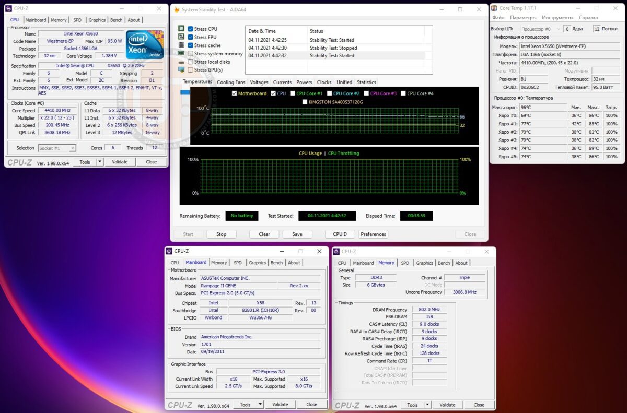Click the processor chip icon beside Stress CPU

[x=181, y=29]
